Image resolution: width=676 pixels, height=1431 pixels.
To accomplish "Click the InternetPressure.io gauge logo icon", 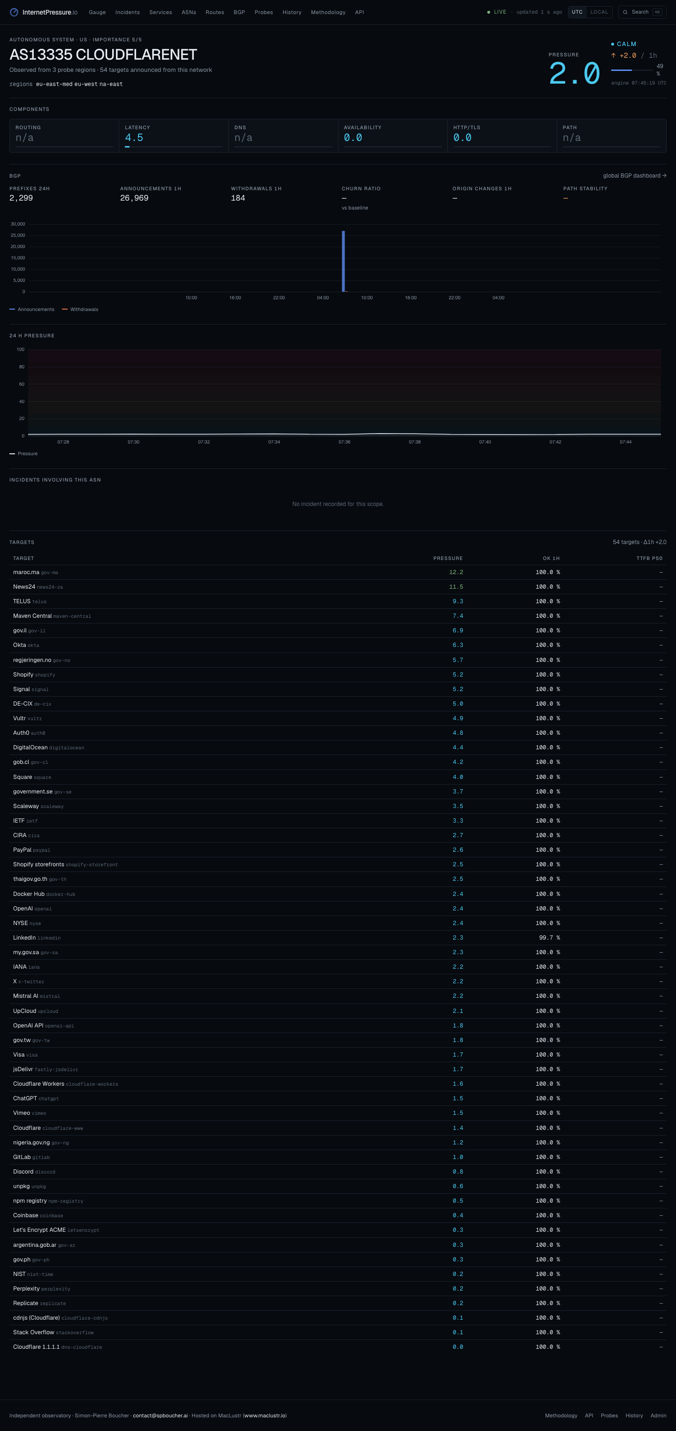I will [x=14, y=12].
